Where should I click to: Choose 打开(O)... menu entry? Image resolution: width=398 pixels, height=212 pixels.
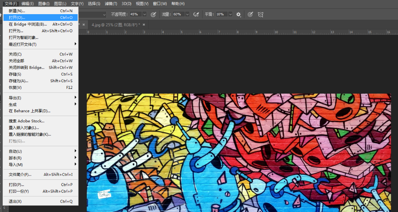(x=40, y=17)
